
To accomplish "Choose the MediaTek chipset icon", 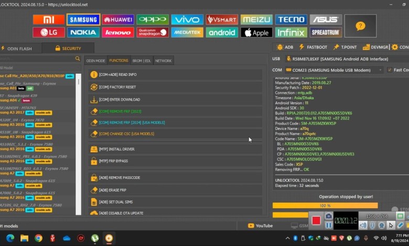I will [x=187, y=32].
